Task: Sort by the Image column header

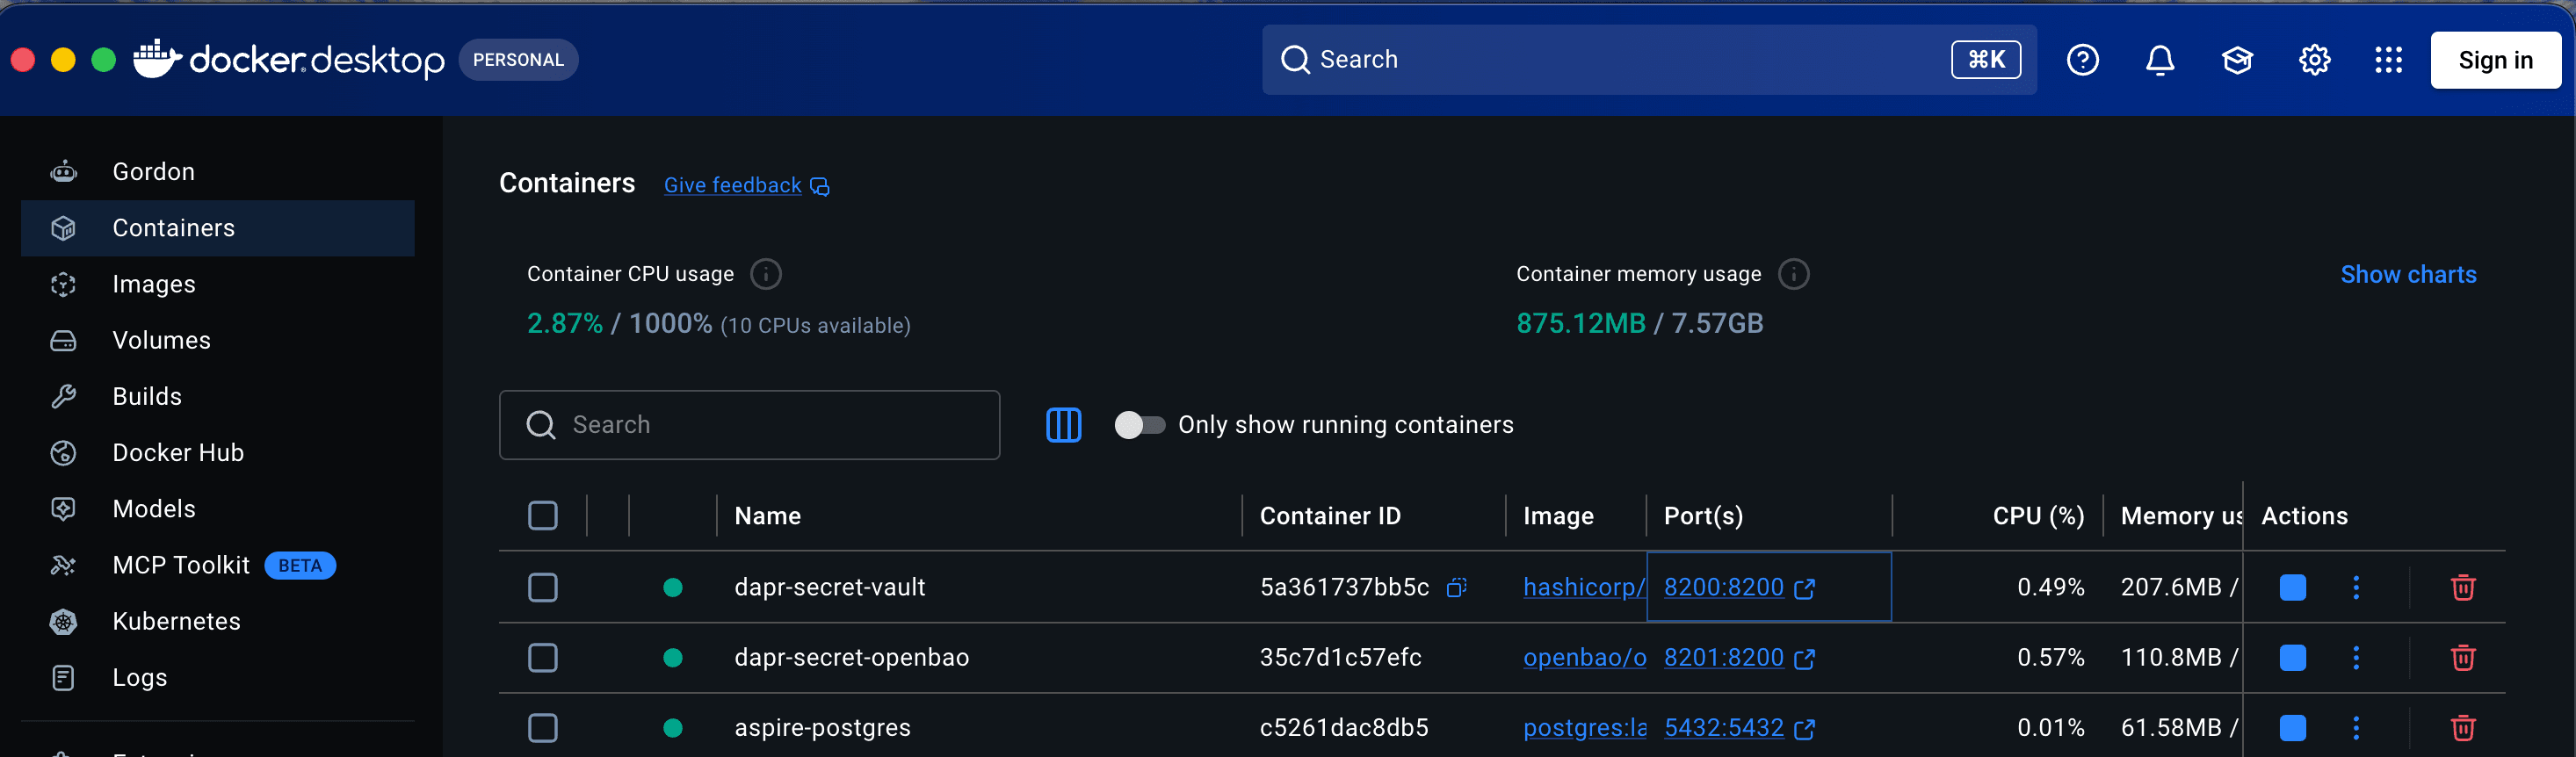Action: [1558, 516]
